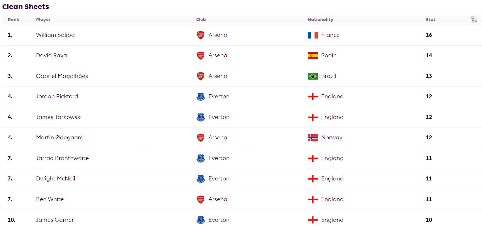This screenshot has height=230, width=482.
Task: Select player Gabriel Magalhães
Action: click(x=62, y=76)
